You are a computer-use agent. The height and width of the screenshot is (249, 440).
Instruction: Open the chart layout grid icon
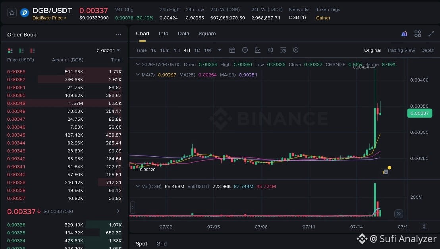click(417, 34)
